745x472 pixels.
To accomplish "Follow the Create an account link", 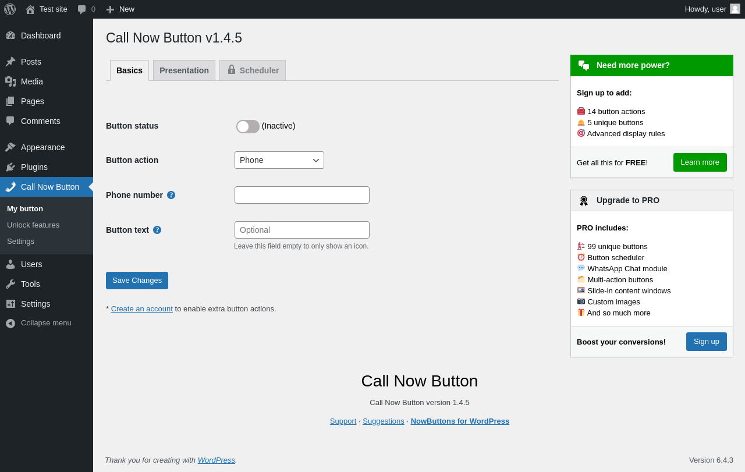I will (x=142, y=309).
